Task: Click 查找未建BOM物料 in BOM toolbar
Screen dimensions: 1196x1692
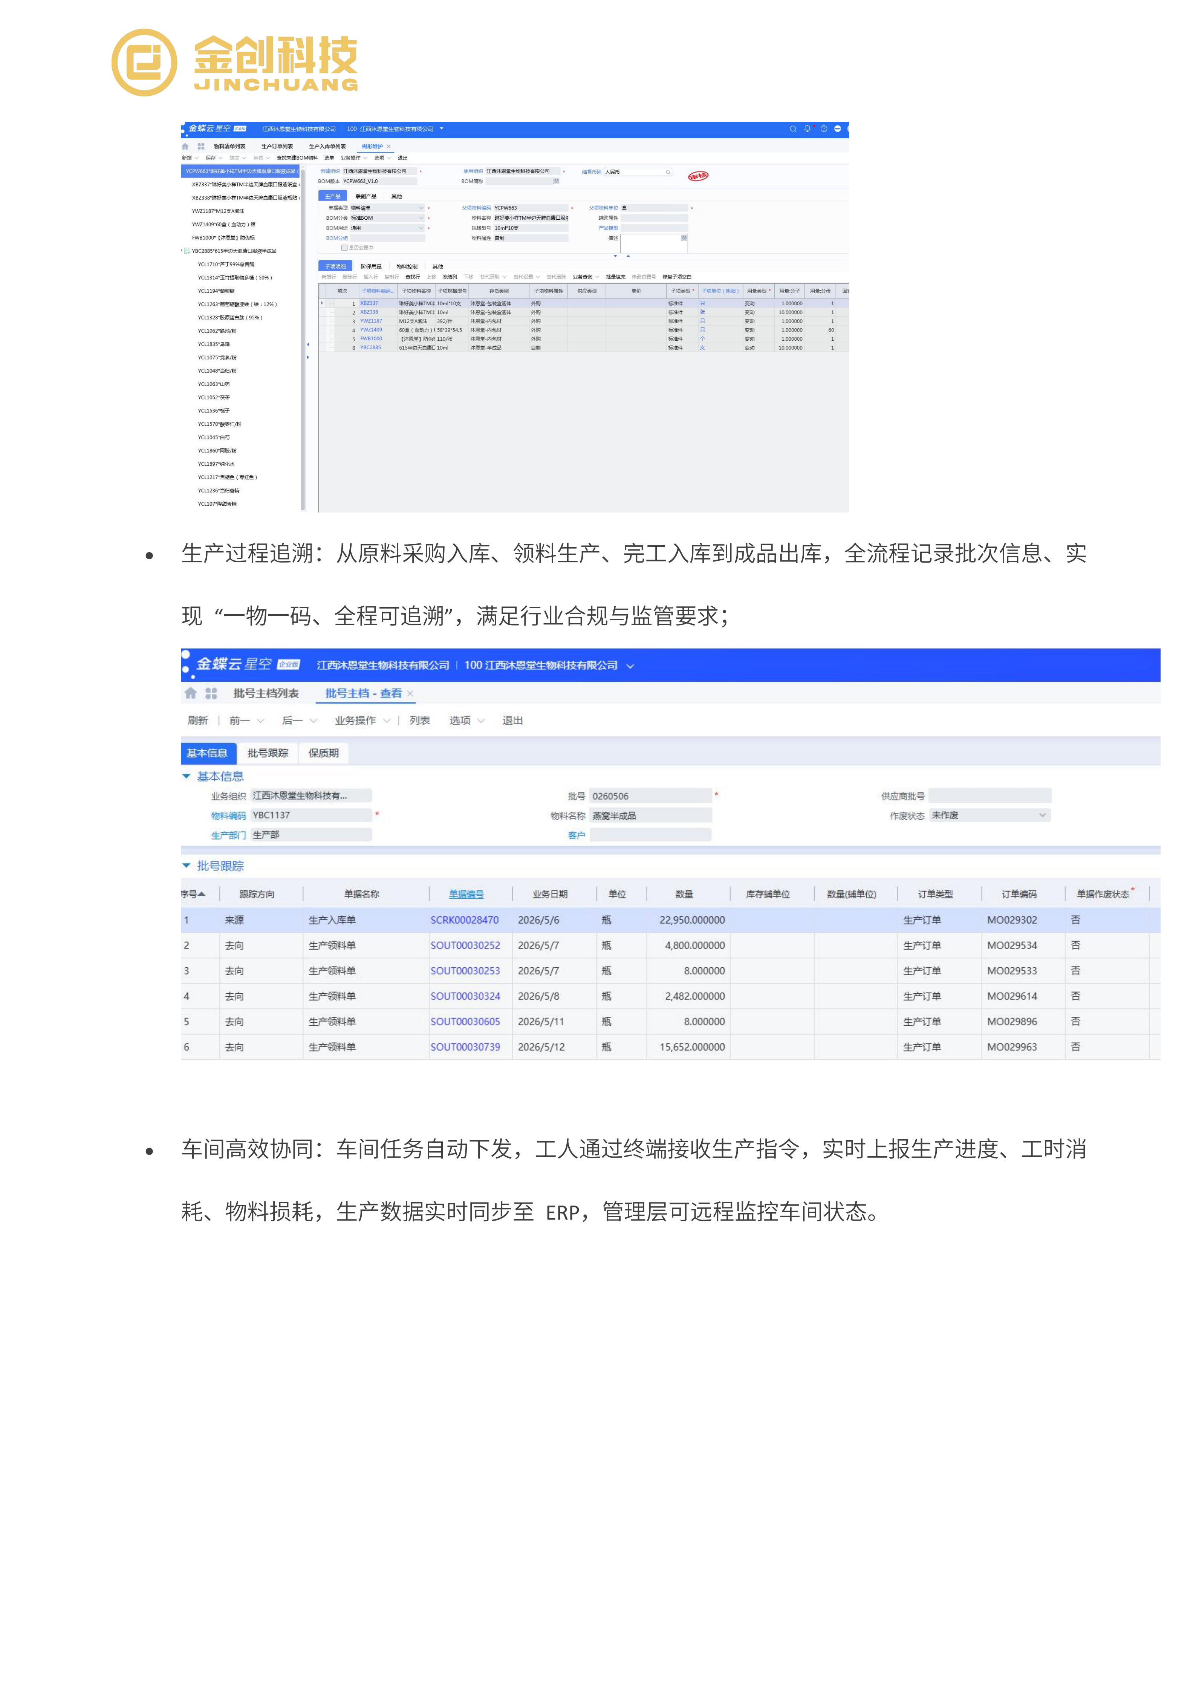Action: pyautogui.click(x=298, y=158)
